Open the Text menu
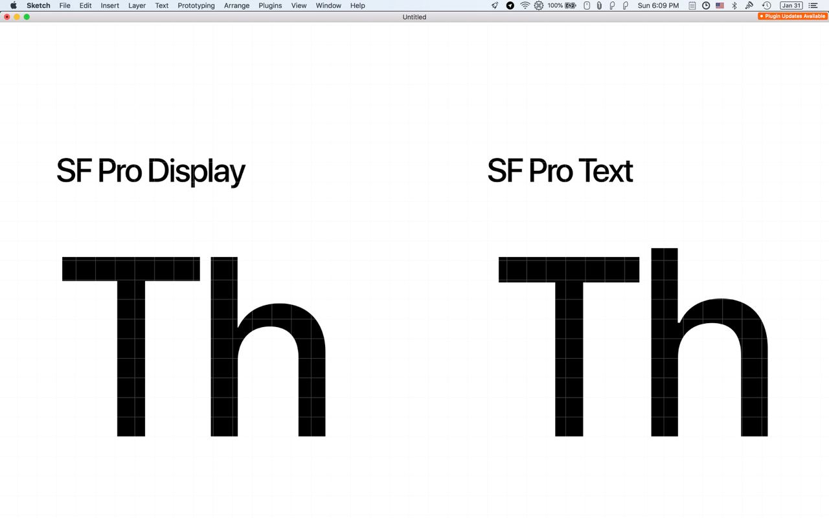 (162, 5)
